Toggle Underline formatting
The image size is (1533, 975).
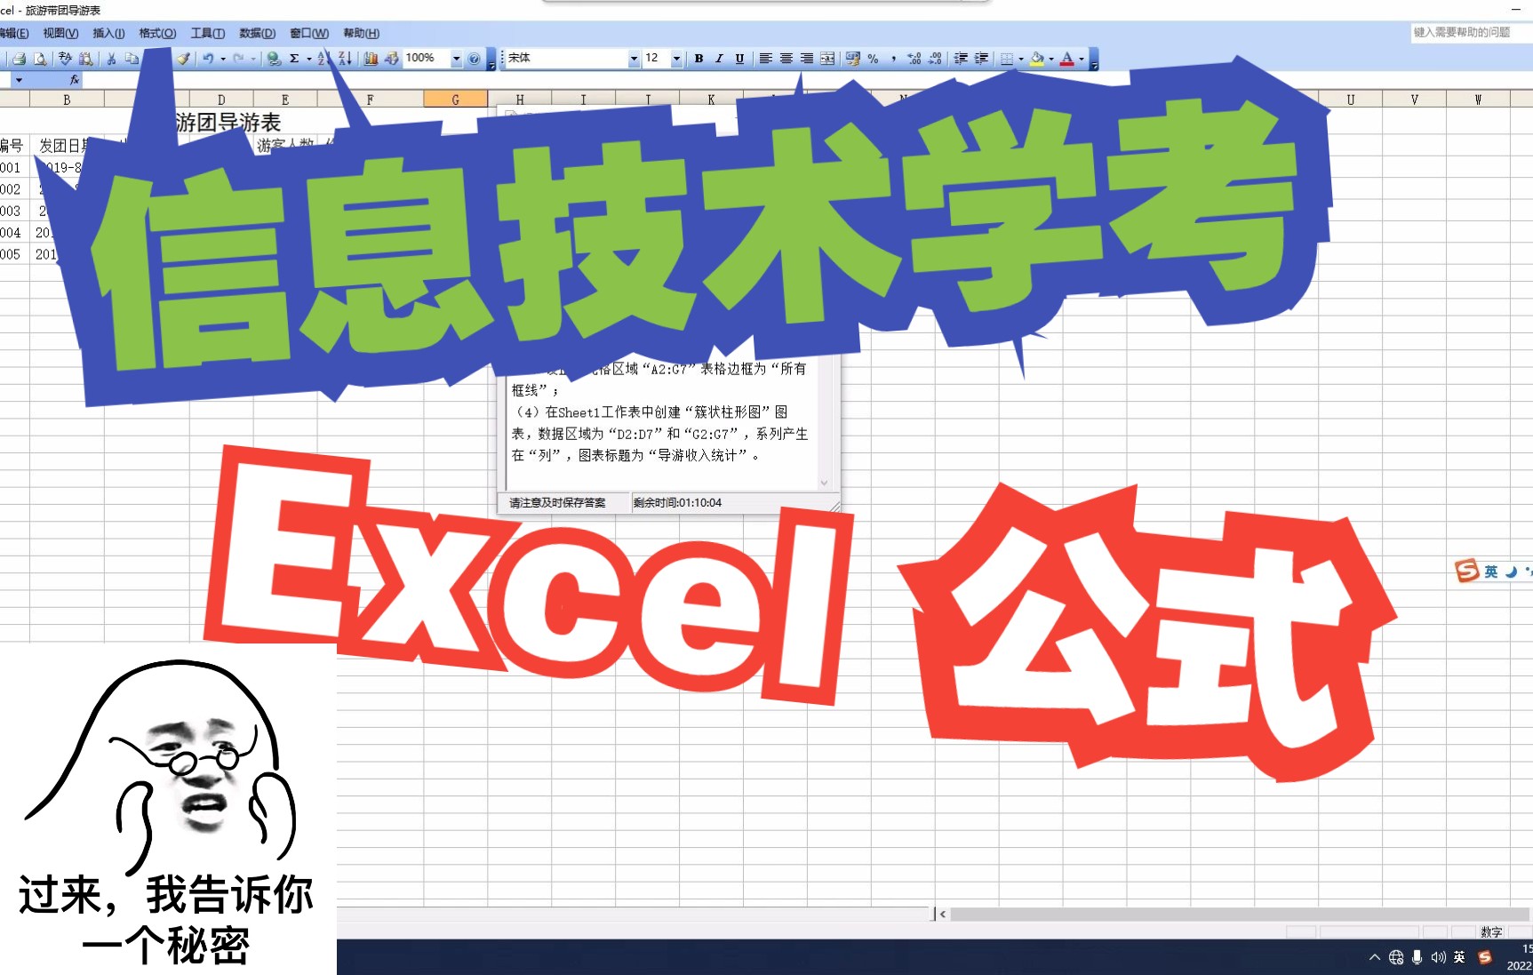click(x=739, y=59)
